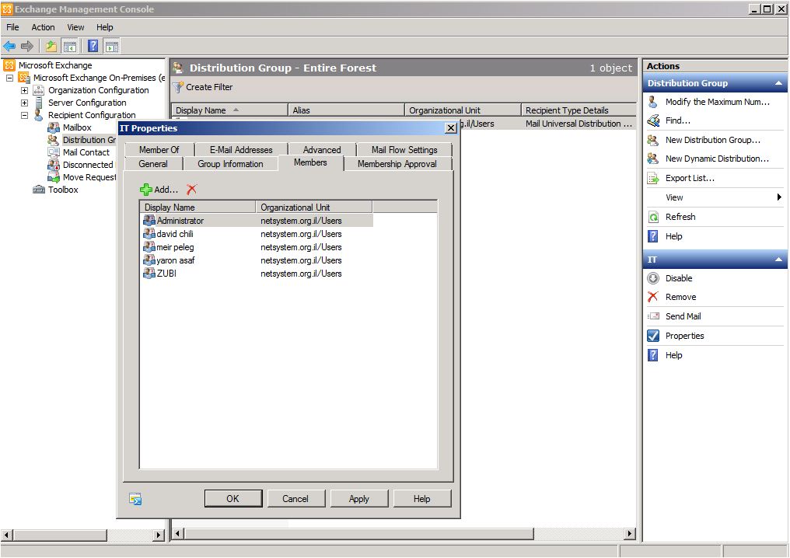This screenshot has height=558, width=790.
Task: Click the members list Organizational Unit header
Action: tap(314, 207)
